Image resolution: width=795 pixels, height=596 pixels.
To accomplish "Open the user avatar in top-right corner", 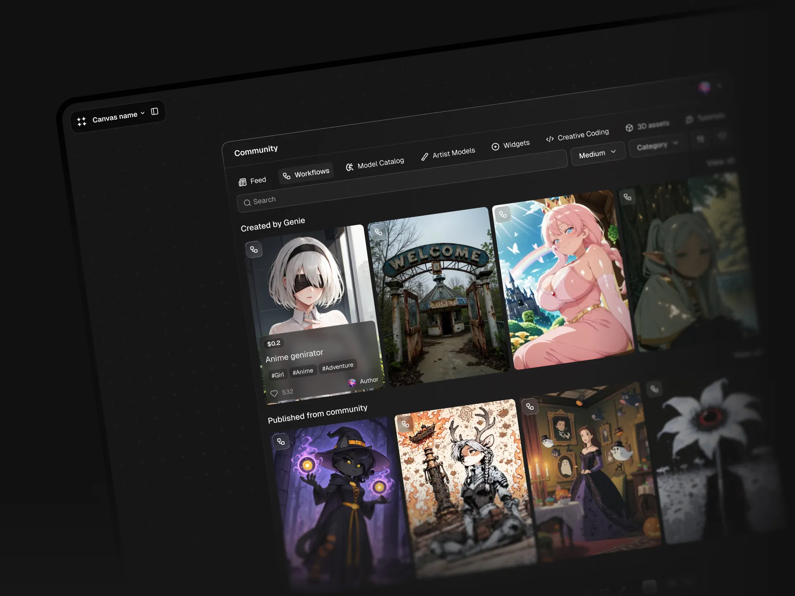I will tap(705, 87).
